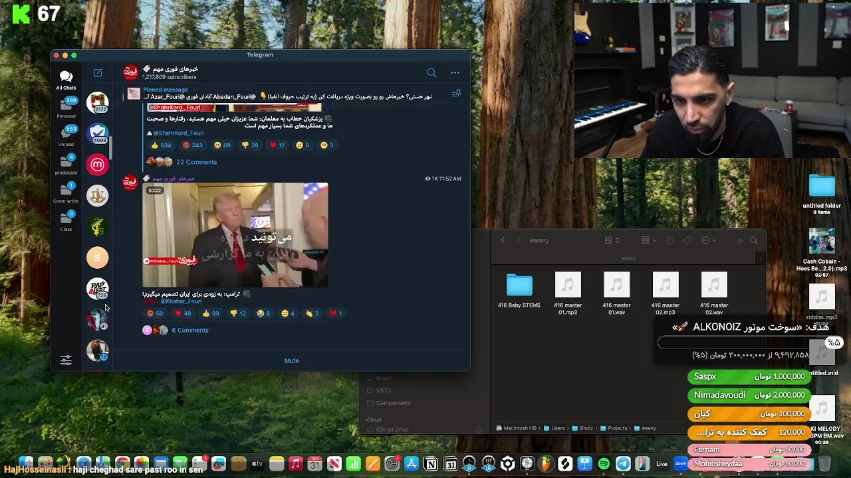Open the red circle 'm' chat avatar

click(98, 165)
